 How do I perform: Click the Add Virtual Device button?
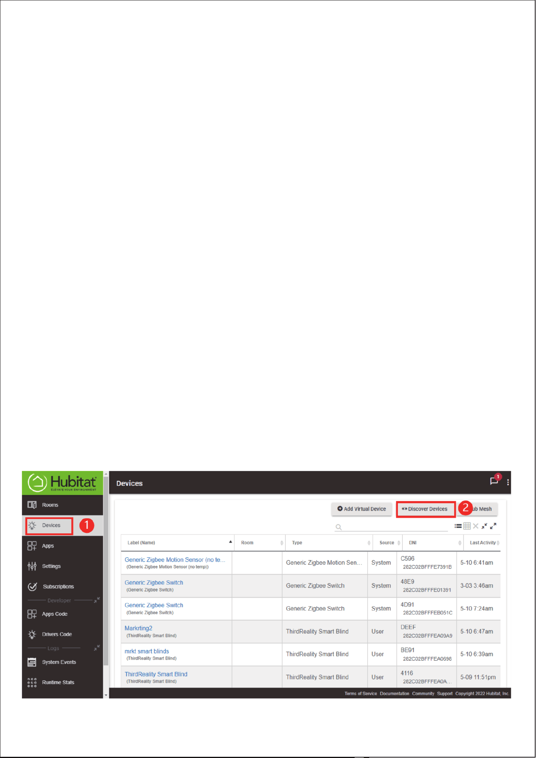pyautogui.click(x=362, y=509)
